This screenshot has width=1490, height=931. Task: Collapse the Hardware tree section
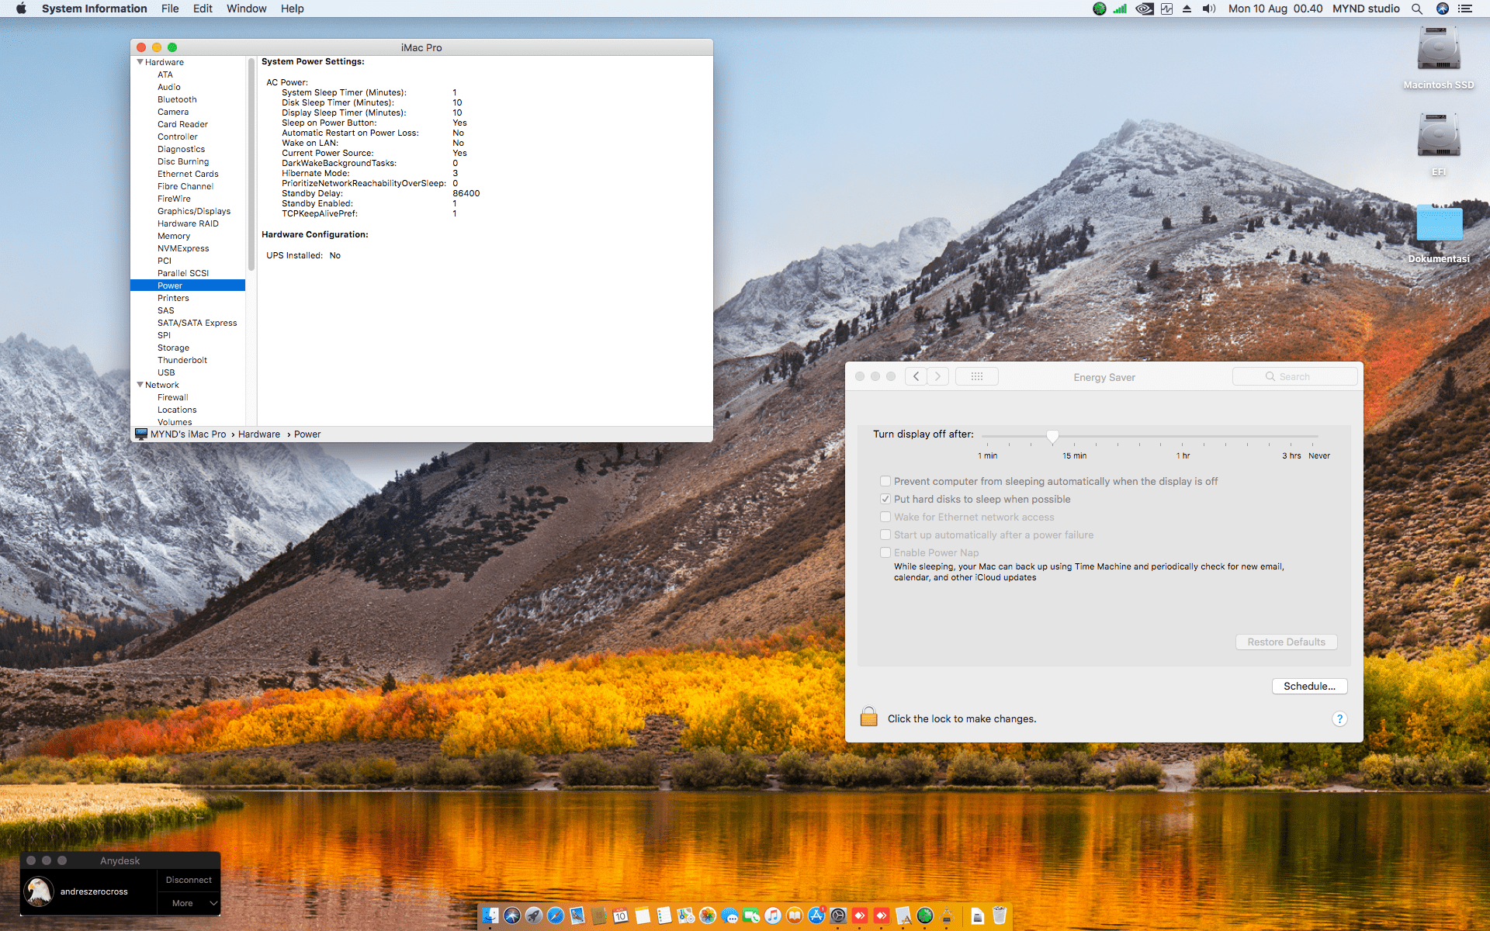click(140, 62)
